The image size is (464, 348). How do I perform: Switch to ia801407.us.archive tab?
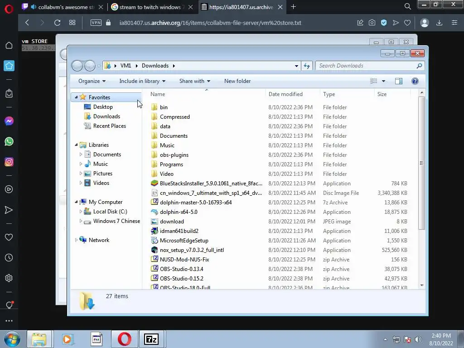coord(242,7)
